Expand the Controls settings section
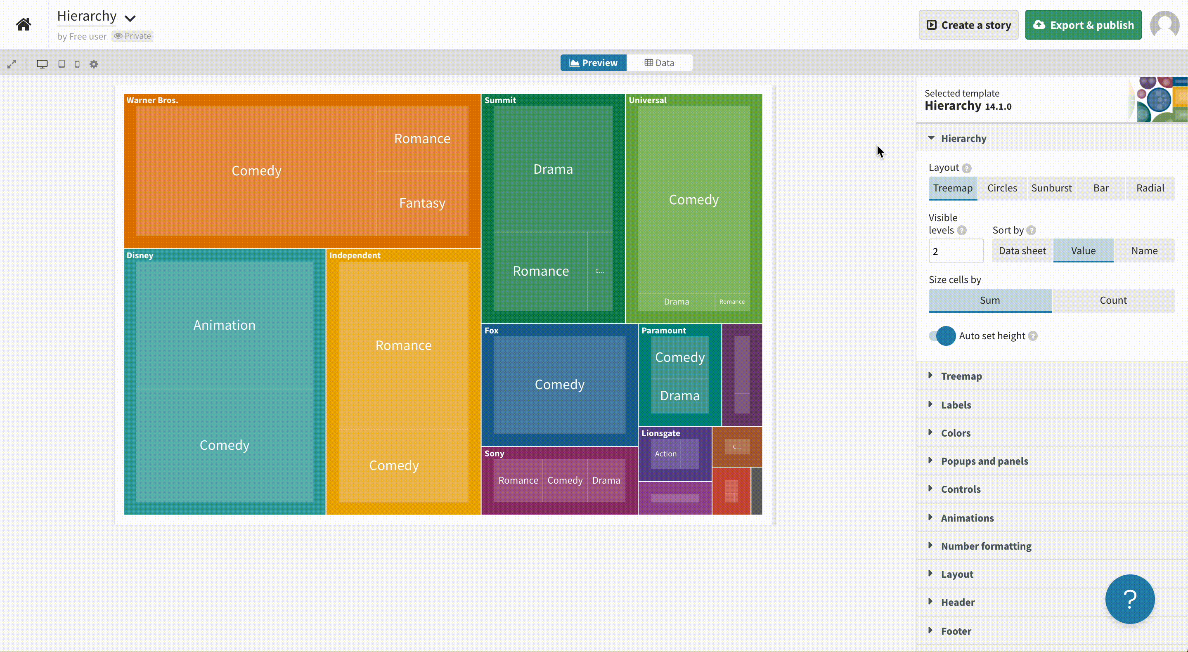Viewport: 1188px width, 652px height. tap(1051, 489)
